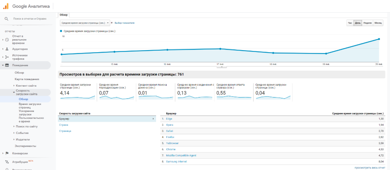Viewport: 390px width, 170px height.
Task: Open Карта поведения in the sidebar
Action: tap(27, 79)
